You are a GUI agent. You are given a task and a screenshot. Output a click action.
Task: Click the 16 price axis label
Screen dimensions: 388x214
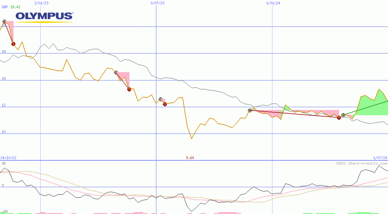coord(4,52)
